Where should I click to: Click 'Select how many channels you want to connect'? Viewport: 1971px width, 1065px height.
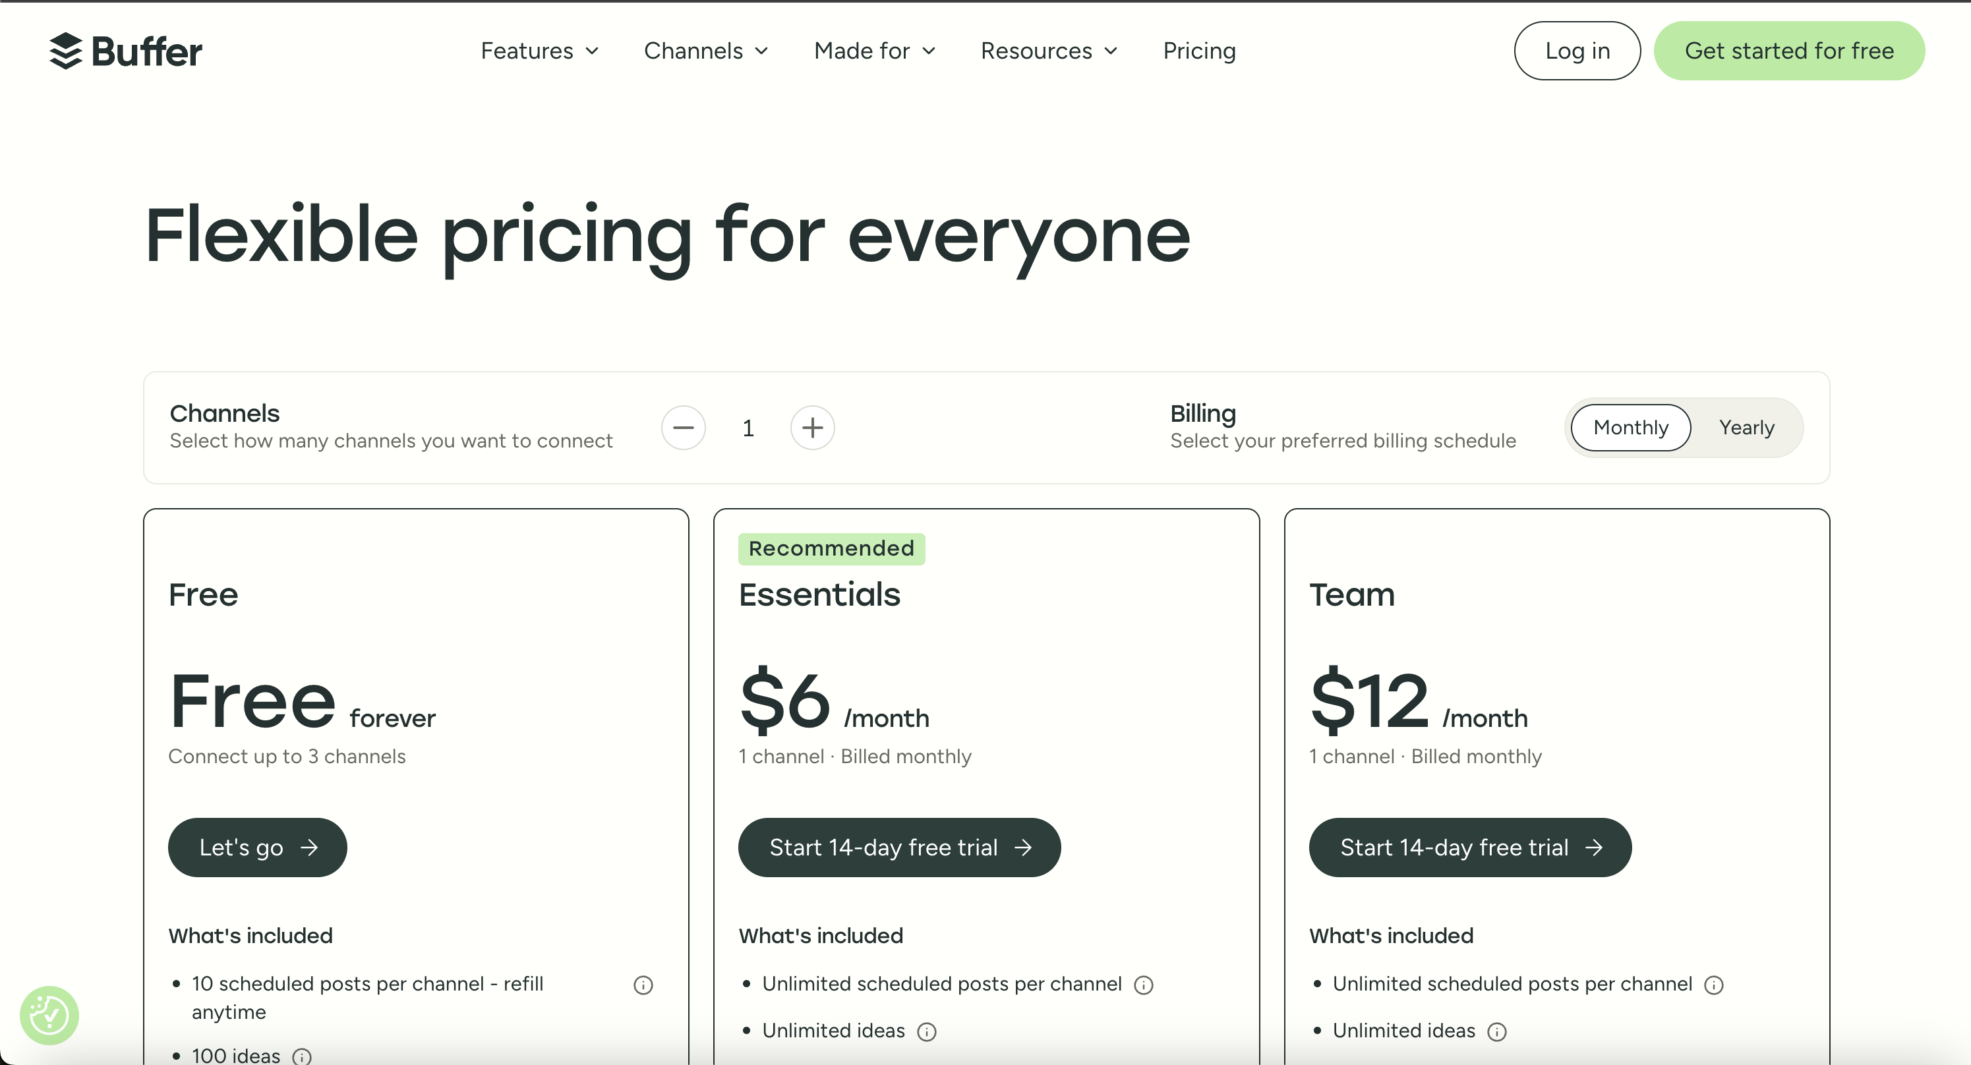[391, 441]
